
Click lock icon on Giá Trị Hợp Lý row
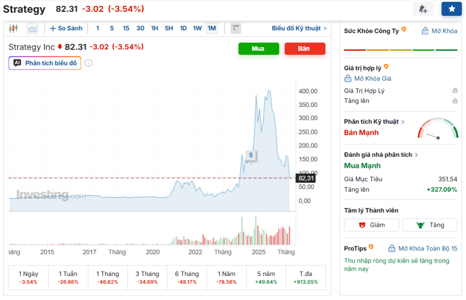455,91
